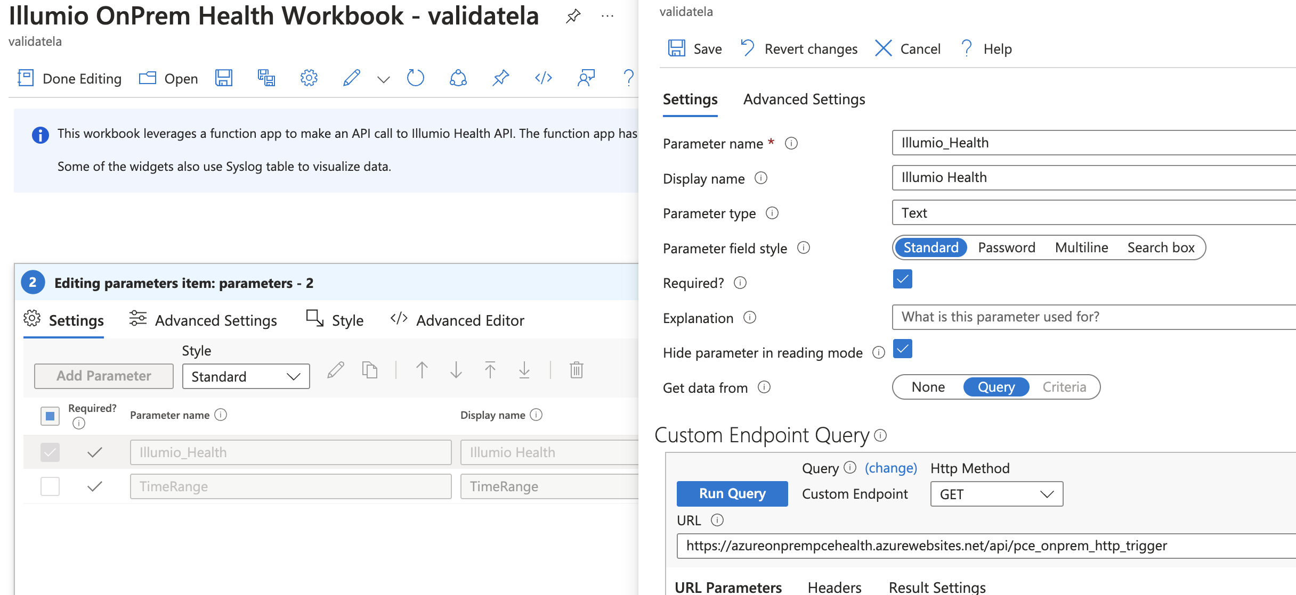Set Get data from to None
Viewport: 1296px width, 595px height.
pos(928,387)
